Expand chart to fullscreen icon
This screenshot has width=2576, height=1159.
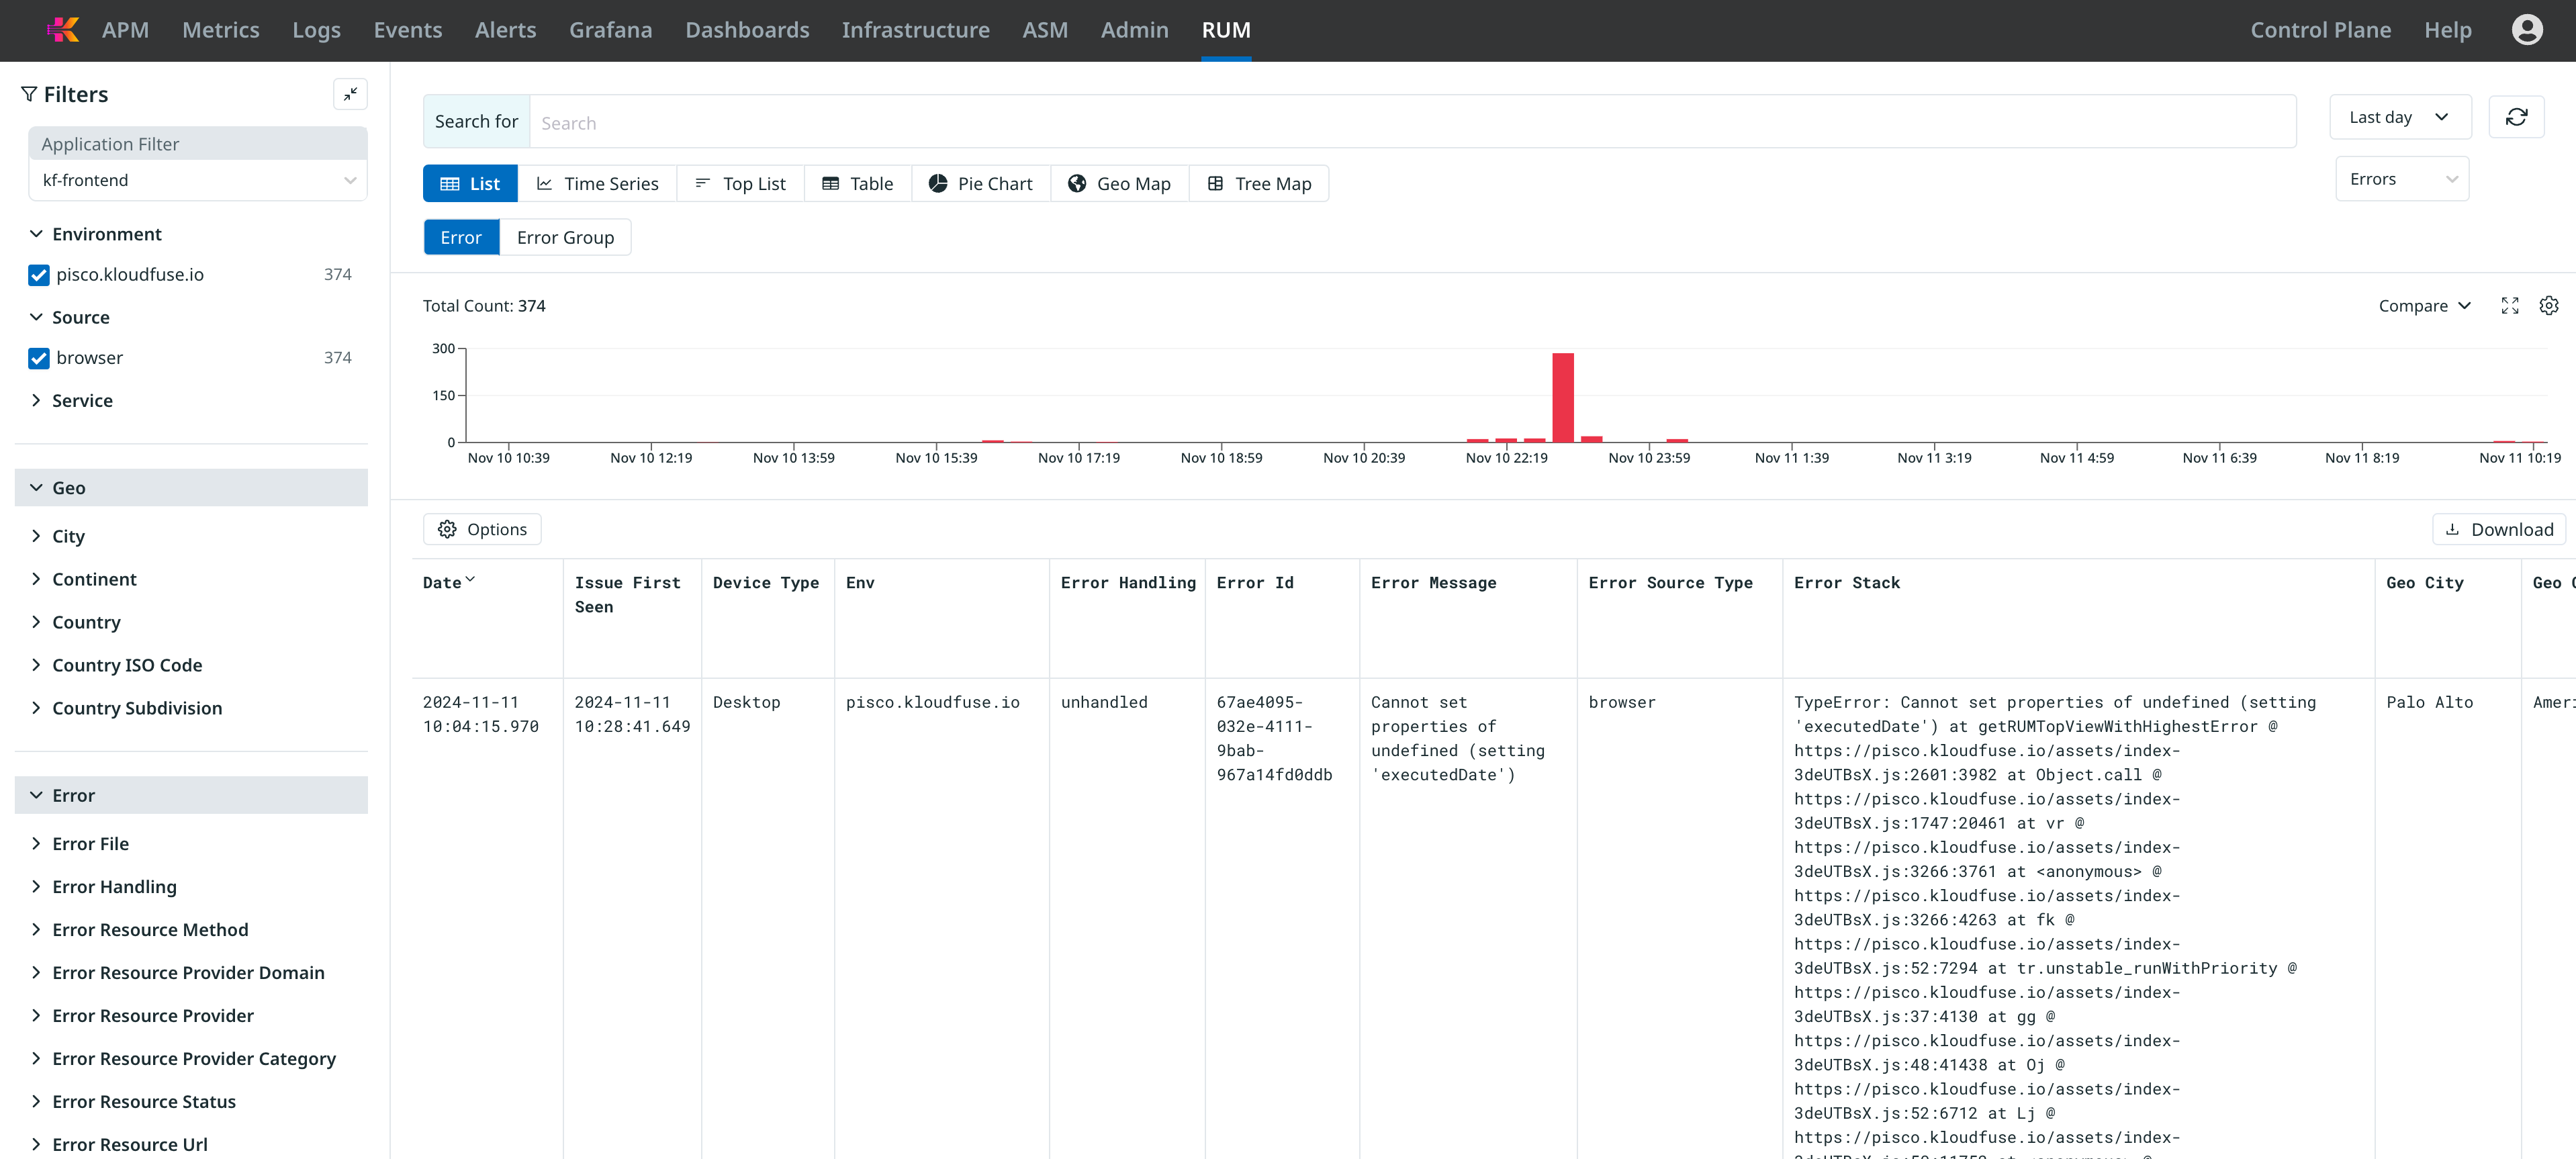2509,306
